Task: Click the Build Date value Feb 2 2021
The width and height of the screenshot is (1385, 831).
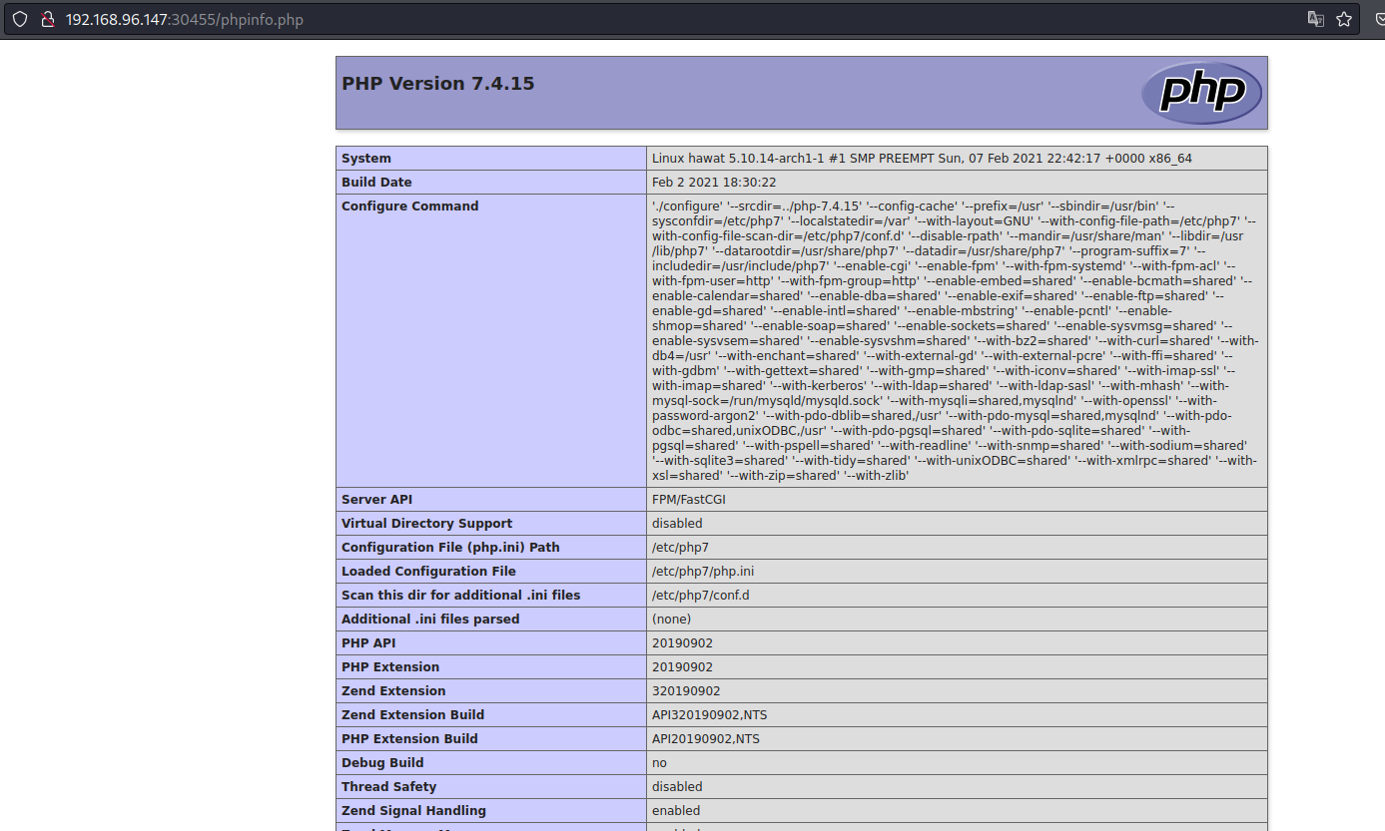Action: click(713, 183)
